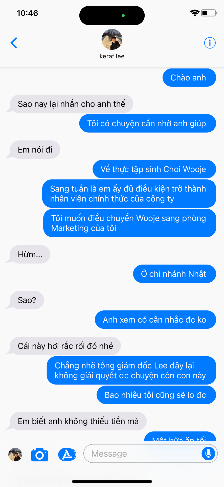Tap keraf.lee profile picture at top

(112, 39)
